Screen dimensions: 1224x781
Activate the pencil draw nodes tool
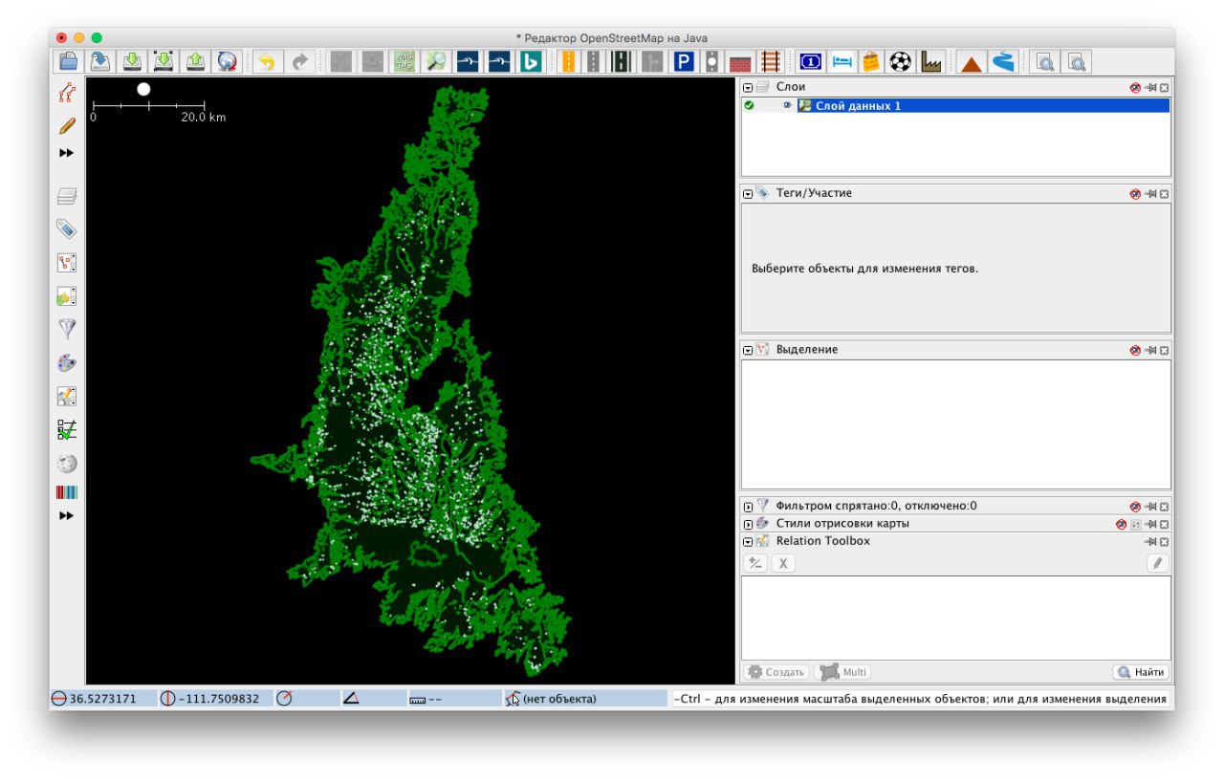pyautogui.click(x=66, y=125)
